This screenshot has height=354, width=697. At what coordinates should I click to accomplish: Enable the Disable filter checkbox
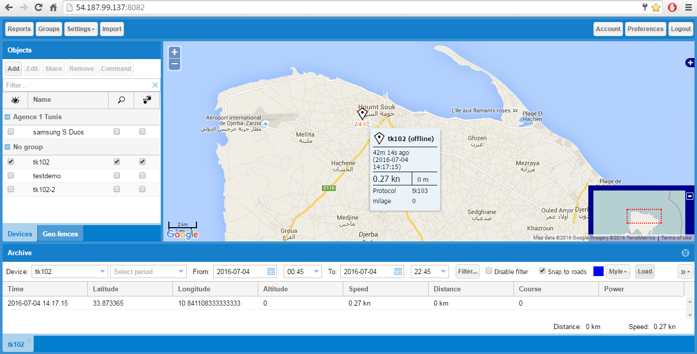click(489, 271)
